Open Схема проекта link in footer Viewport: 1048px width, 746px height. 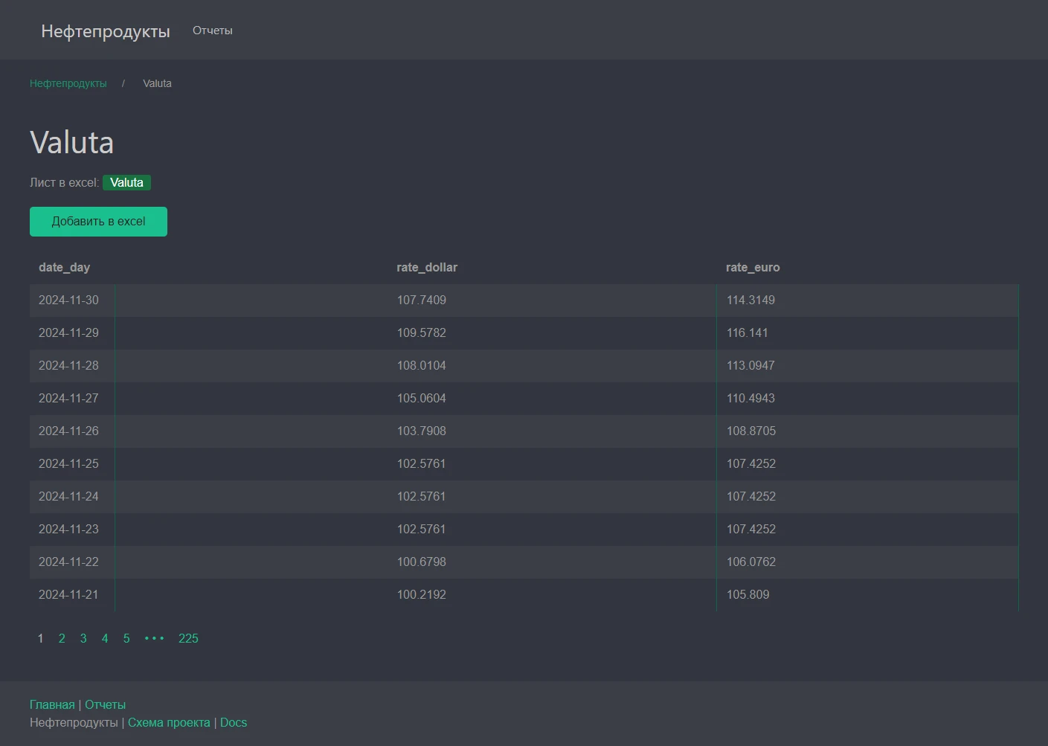[169, 723]
